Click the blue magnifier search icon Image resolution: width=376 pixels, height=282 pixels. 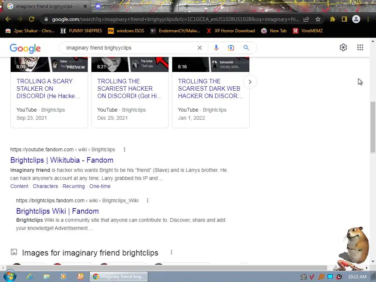246,48
